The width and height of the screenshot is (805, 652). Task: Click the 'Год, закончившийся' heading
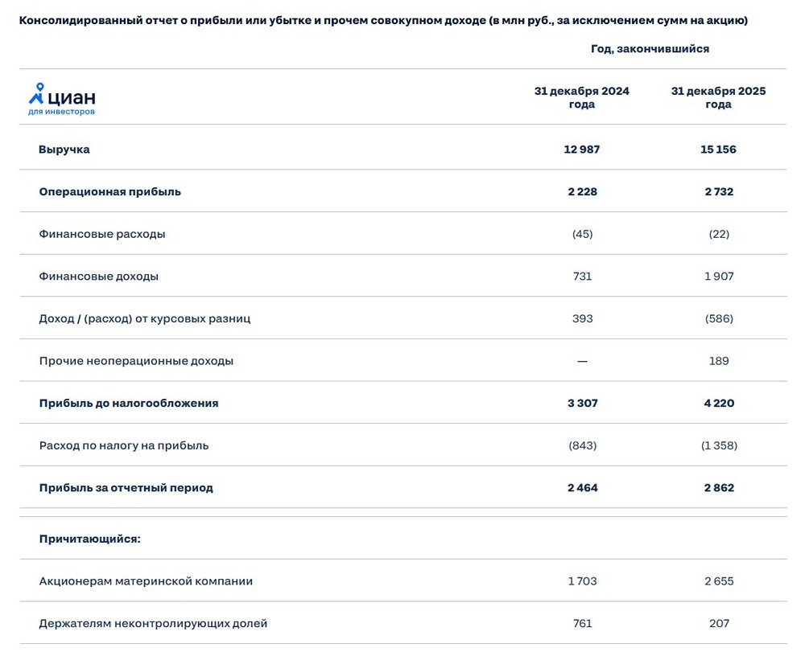click(x=650, y=49)
